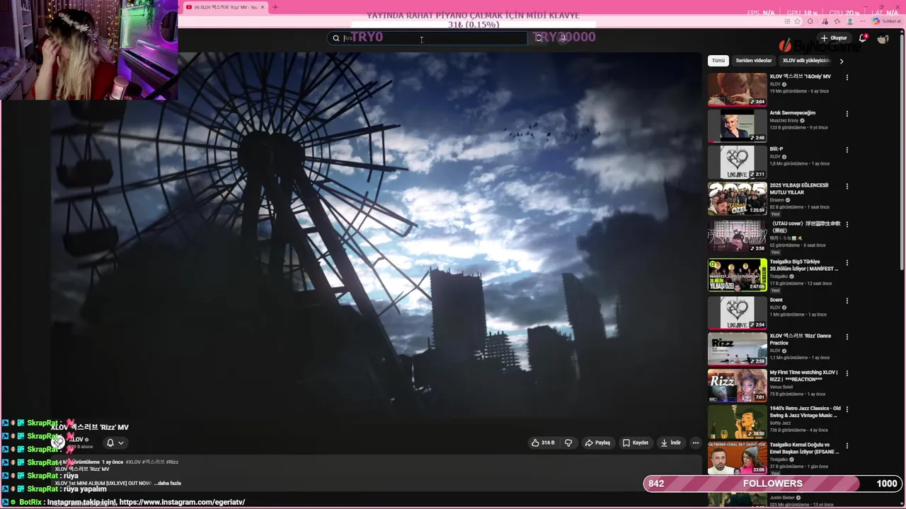Dislike the video with thumbs down icon
906x509 pixels.
click(568, 443)
